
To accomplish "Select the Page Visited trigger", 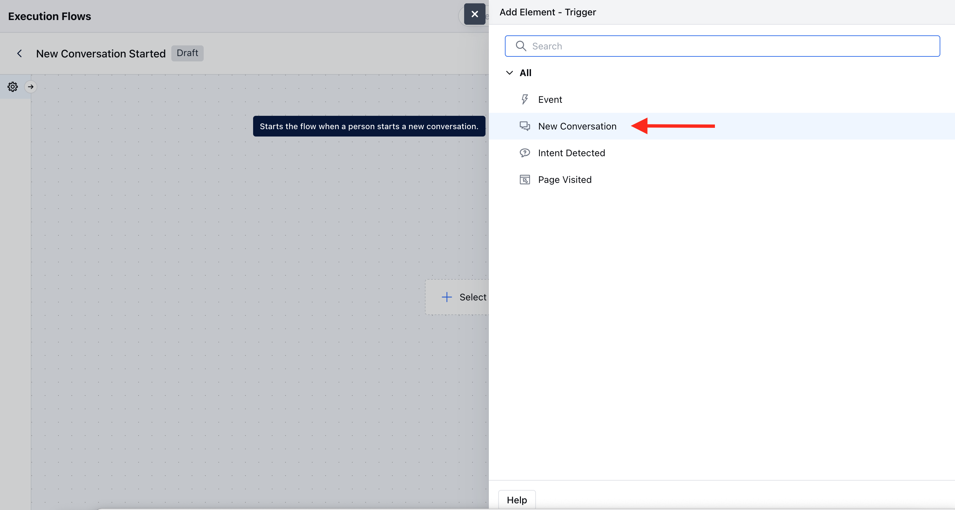I will [x=565, y=180].
